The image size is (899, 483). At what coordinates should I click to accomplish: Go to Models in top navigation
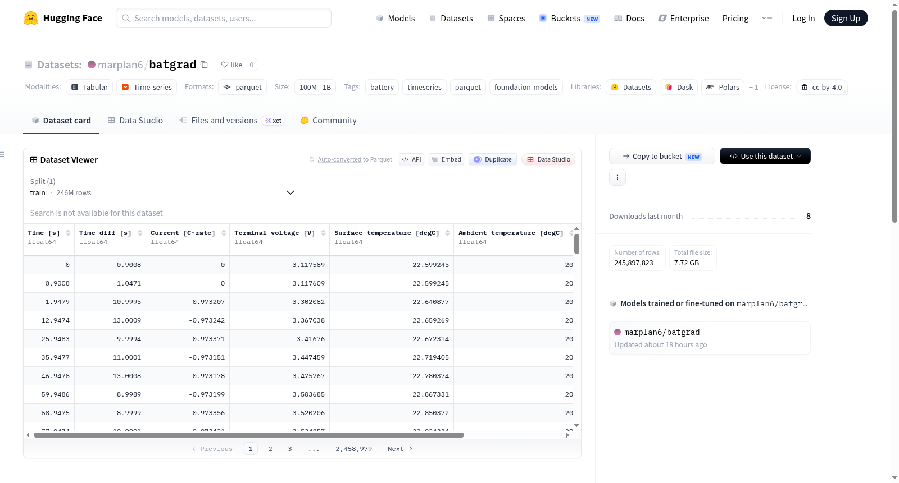[396, 19]
